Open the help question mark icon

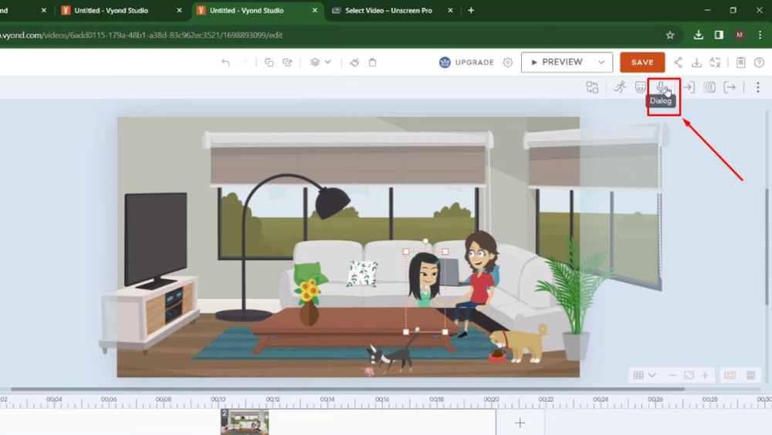pos(759,63)
